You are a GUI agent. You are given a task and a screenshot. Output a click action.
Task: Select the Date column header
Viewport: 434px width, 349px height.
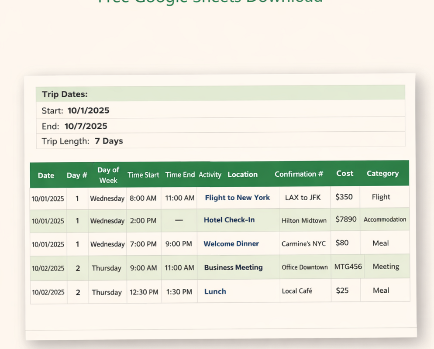[46, 175]
